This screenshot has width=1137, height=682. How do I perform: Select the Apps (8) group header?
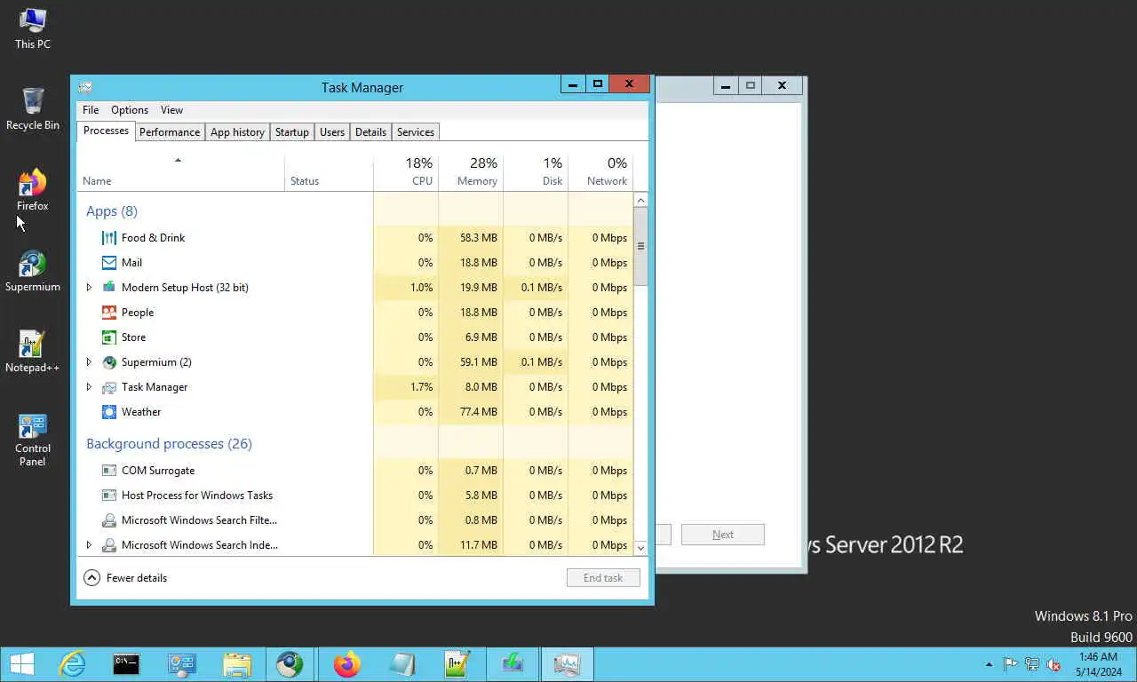tap(112, 211)
